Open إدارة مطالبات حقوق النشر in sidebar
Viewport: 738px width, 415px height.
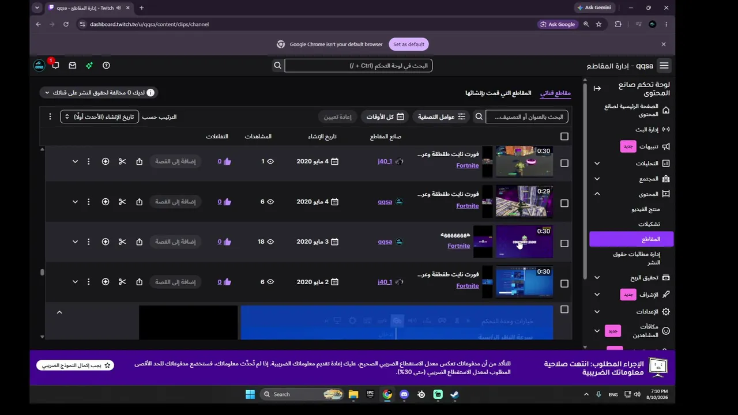coord(637,258)
